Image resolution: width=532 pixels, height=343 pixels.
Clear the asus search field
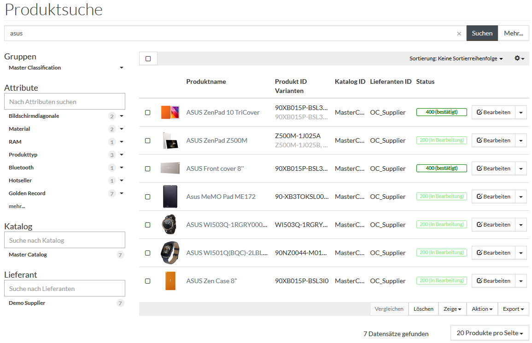[x=459, y=34]
